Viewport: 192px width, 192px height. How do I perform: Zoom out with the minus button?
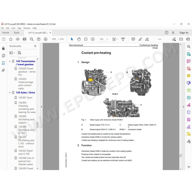pos(86,39)
